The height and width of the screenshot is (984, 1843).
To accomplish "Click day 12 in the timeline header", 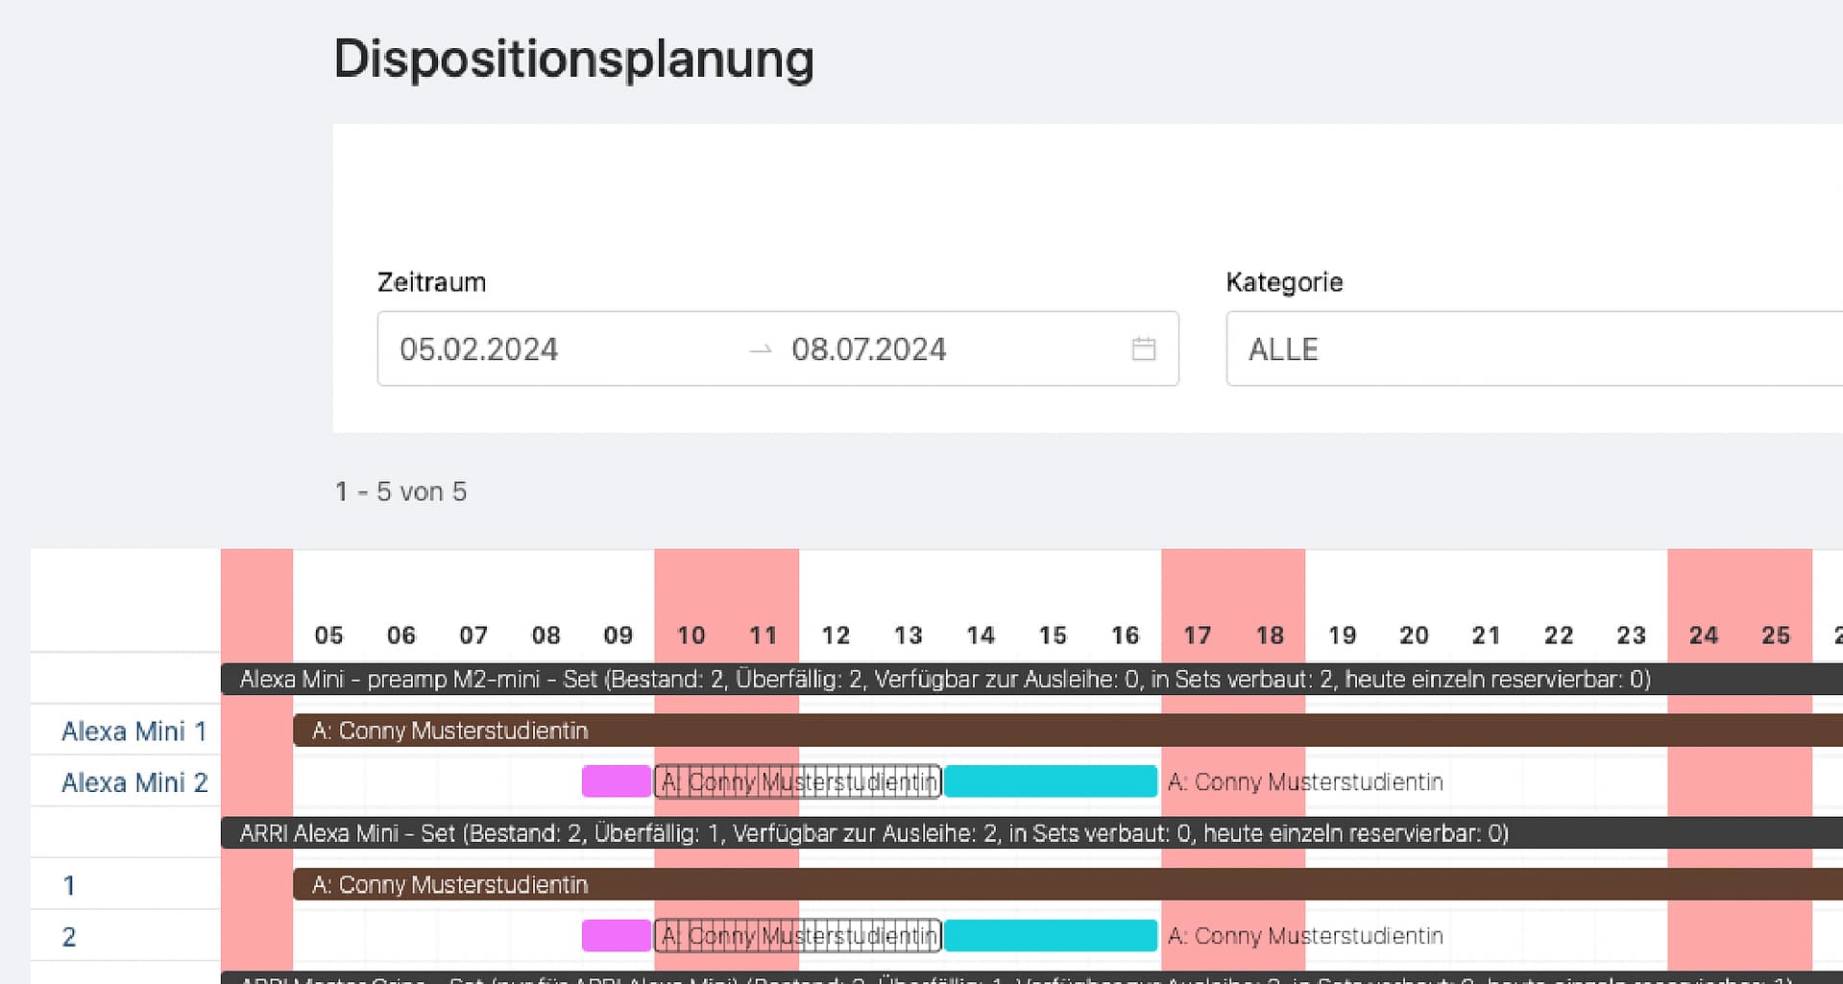I will coord(836,636).
